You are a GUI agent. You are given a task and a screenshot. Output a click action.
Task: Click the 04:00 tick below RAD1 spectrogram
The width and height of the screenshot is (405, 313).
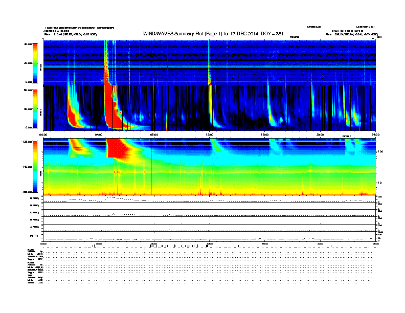pyautogui.click(x=99, y=135)
